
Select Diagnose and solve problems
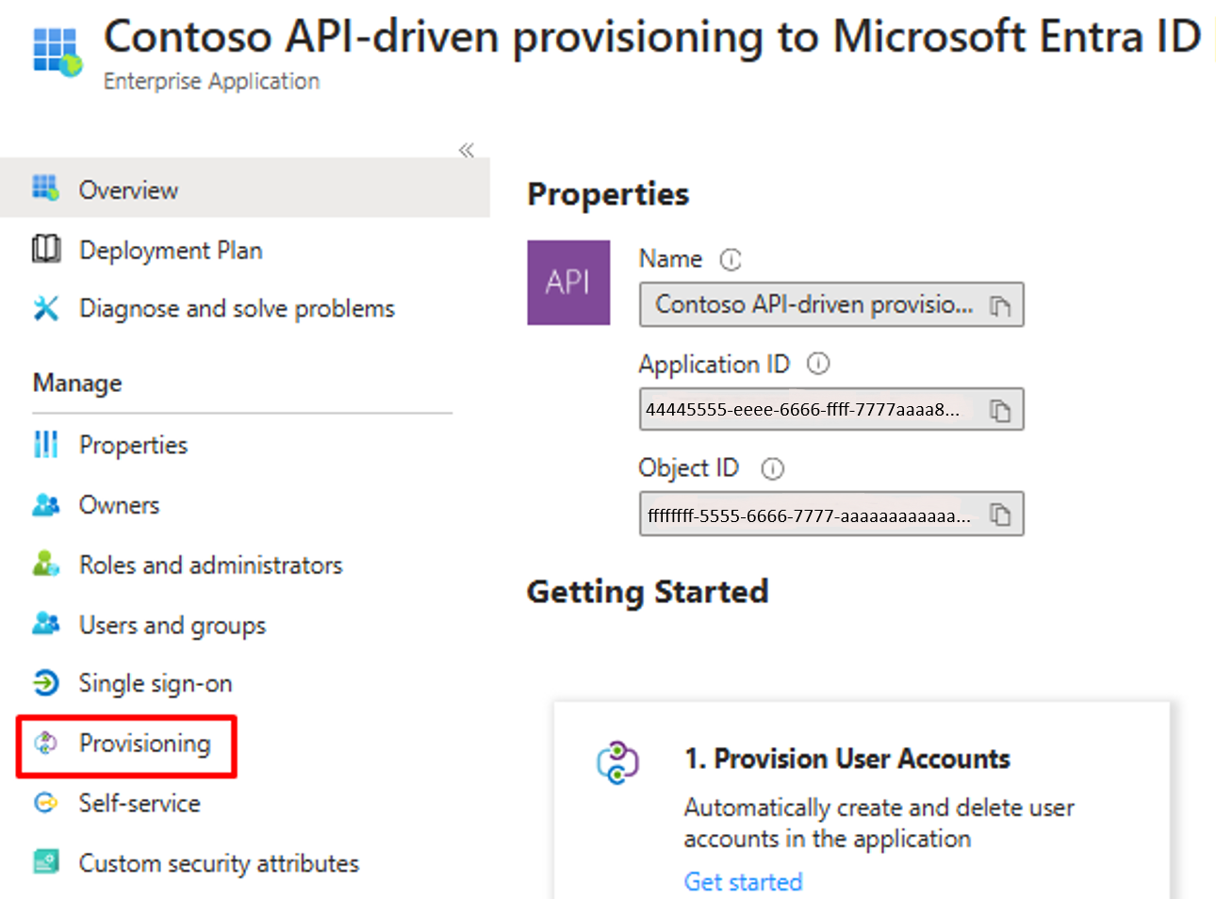(x=237, y=308)
